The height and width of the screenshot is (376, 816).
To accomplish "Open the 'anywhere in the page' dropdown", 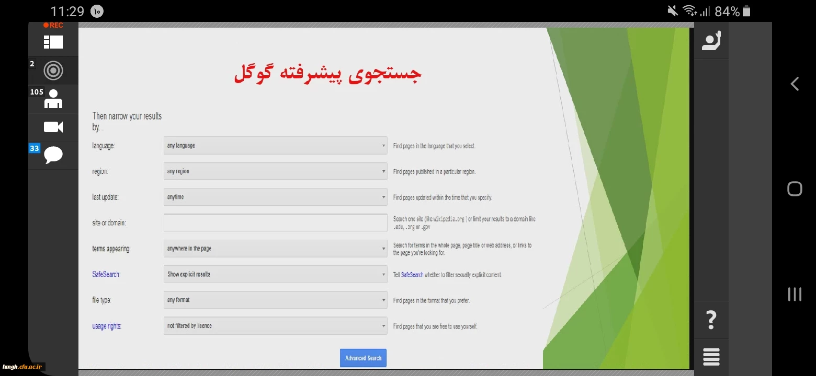I will 275,249.
